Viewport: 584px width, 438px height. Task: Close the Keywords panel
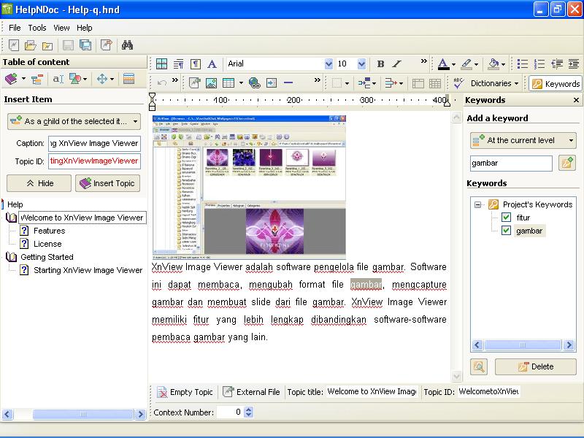tap(576, 100)
